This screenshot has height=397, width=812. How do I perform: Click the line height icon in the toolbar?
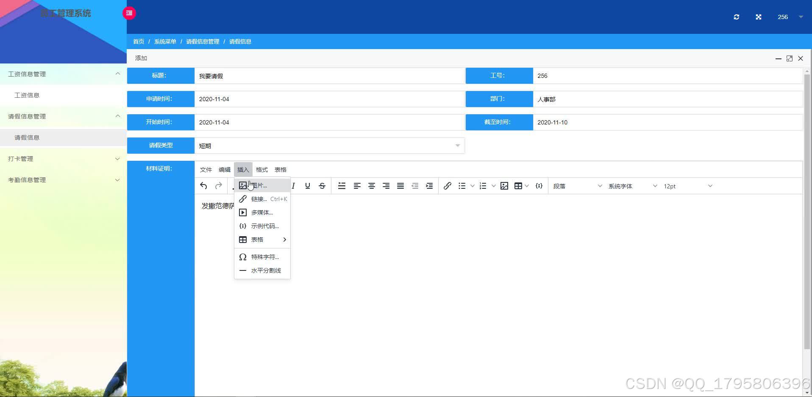click(x=342, y=186)
